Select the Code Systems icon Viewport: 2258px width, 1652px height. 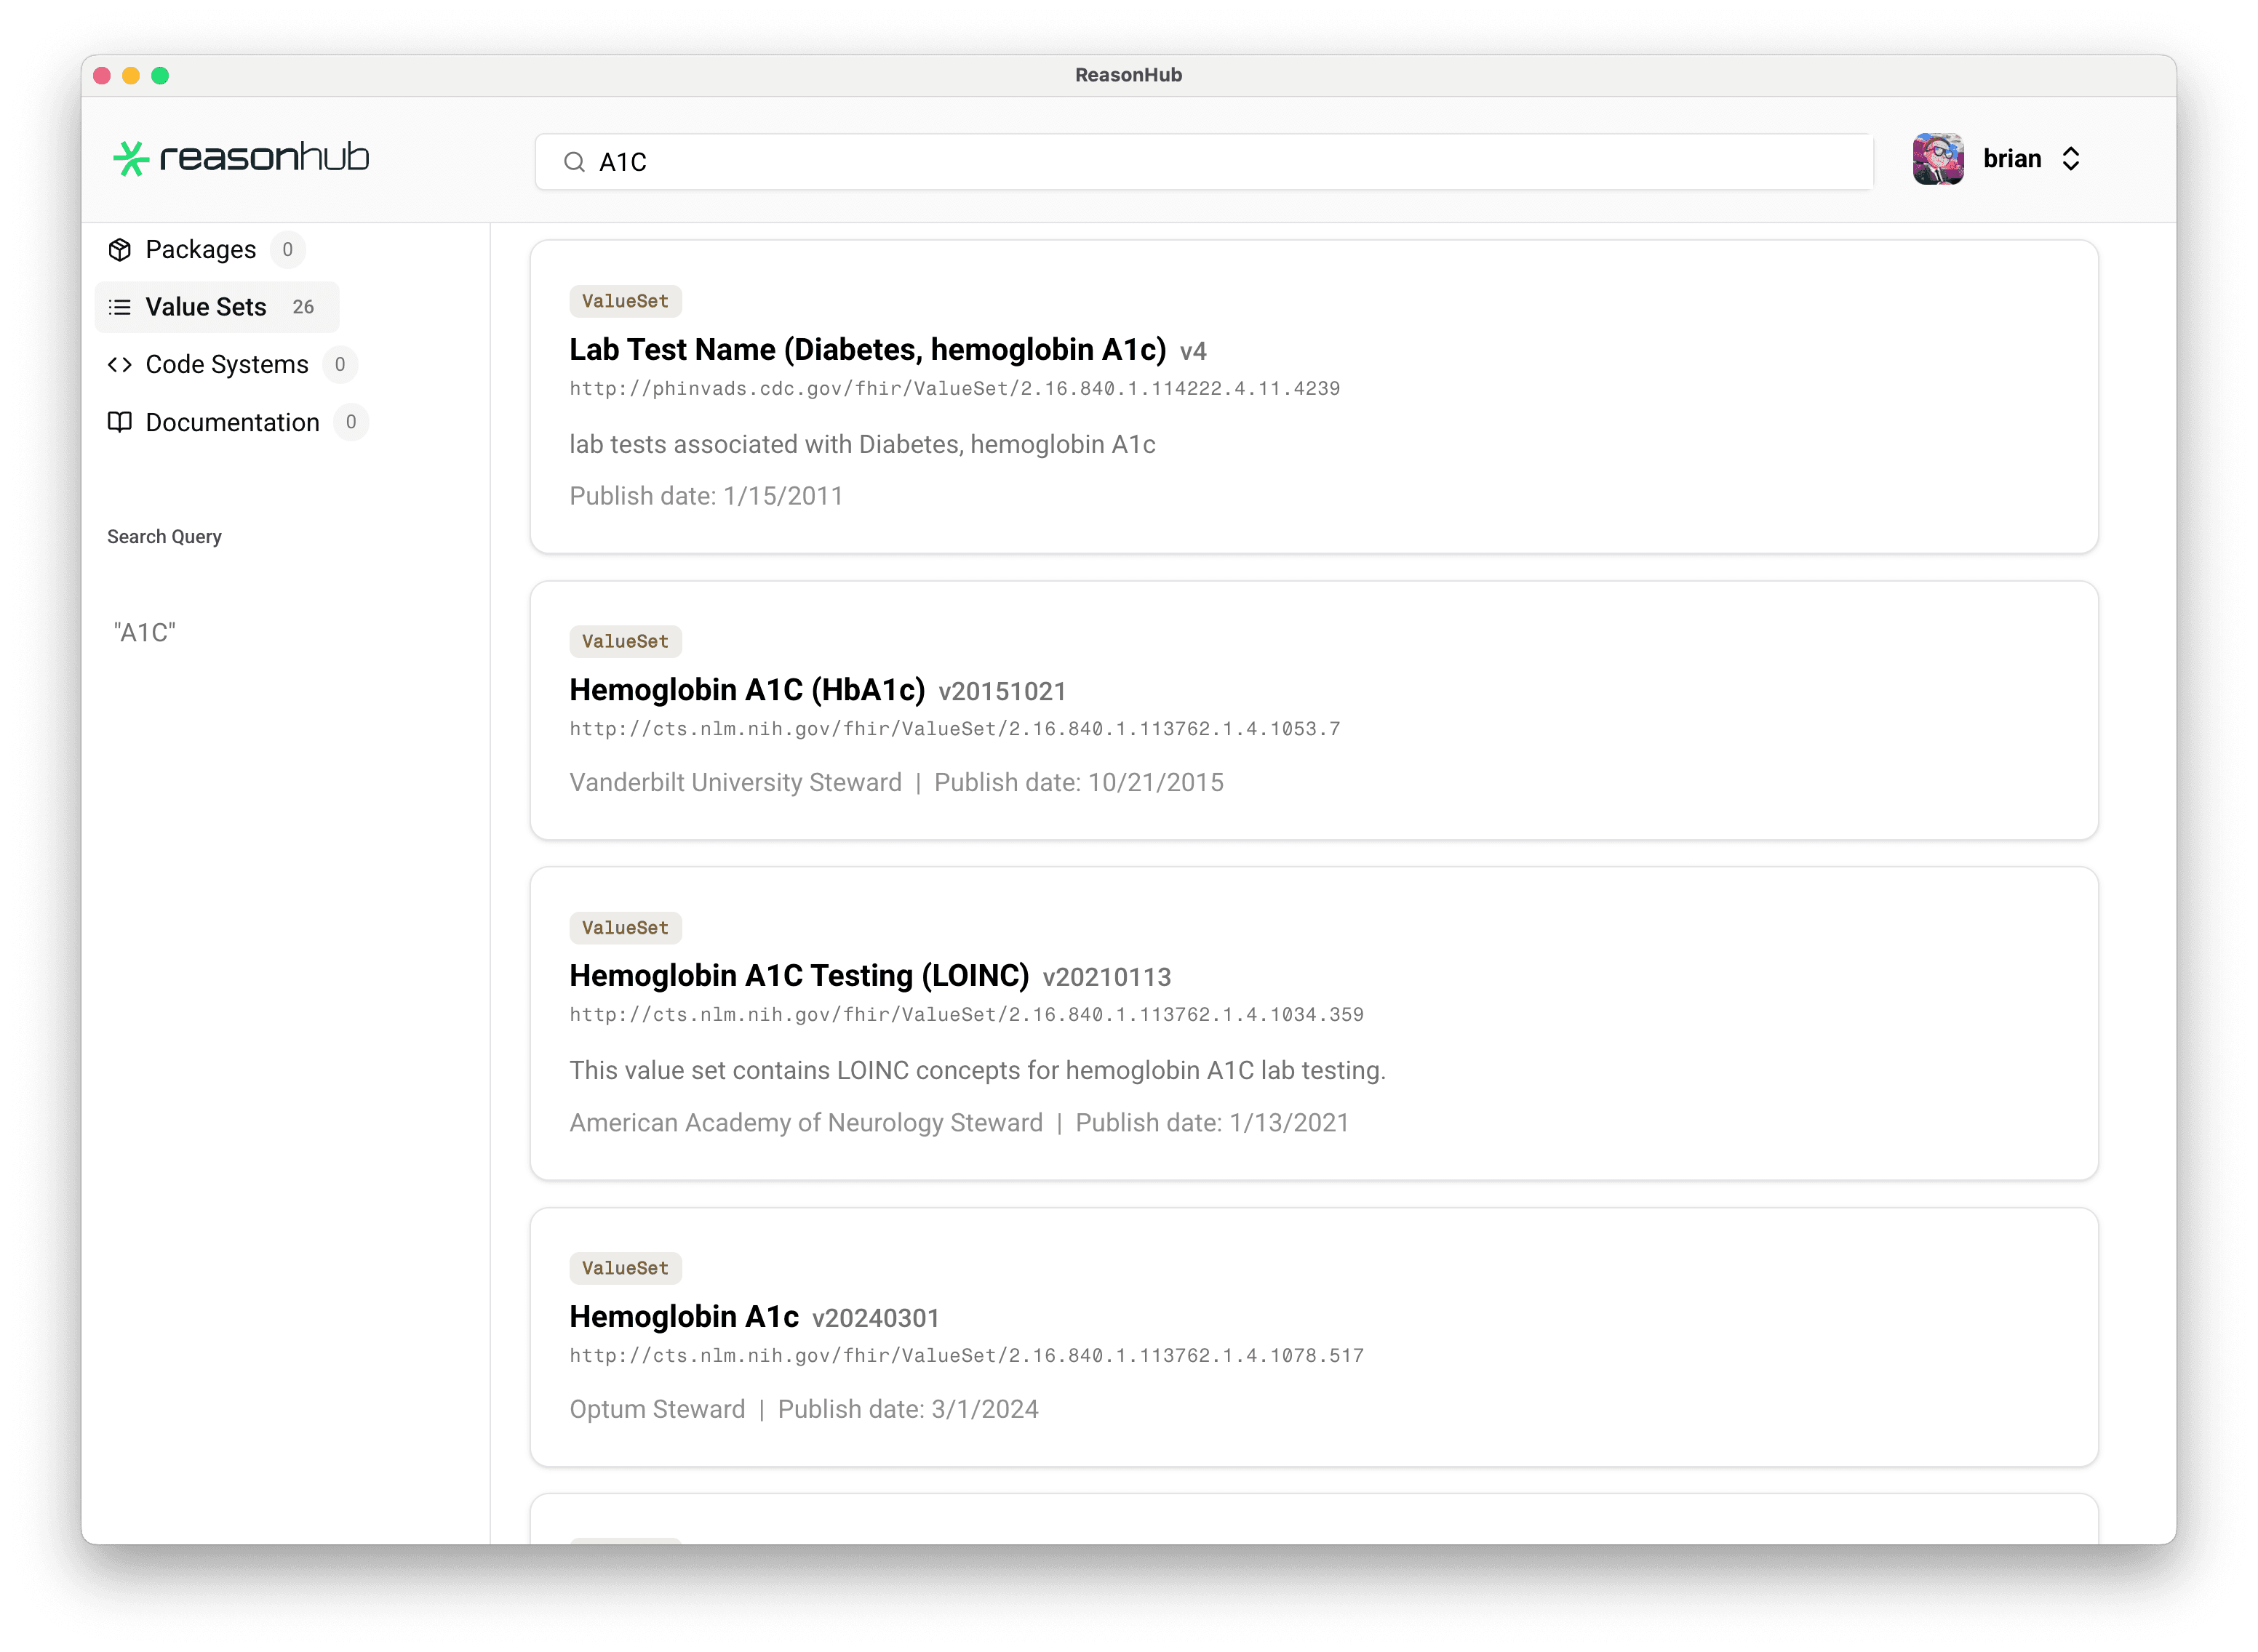120,364
